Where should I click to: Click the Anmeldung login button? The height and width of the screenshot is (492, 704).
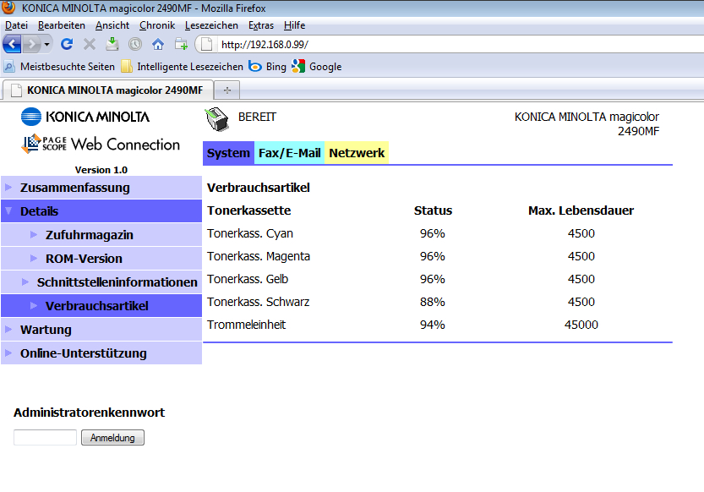(112, 438)
